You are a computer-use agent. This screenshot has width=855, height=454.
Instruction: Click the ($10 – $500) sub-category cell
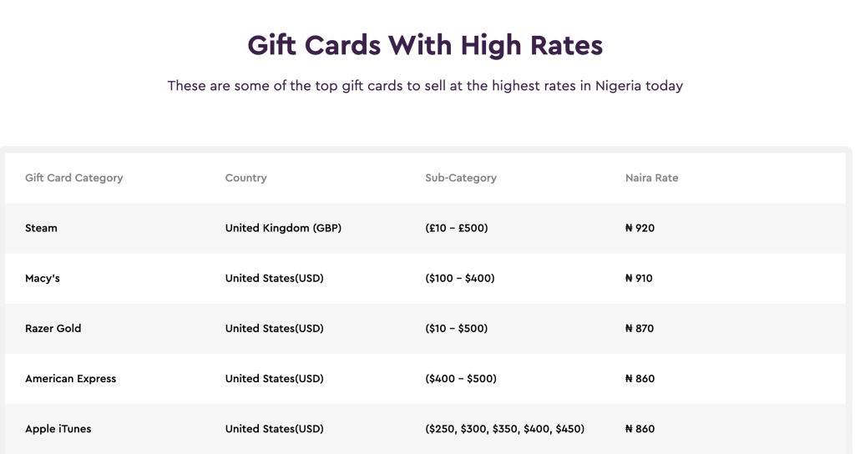pos(457,328)
